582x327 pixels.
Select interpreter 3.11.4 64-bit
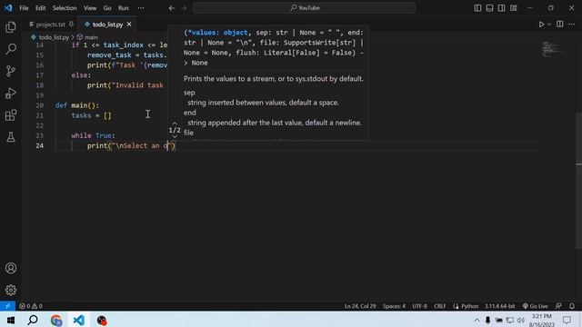(499, 306)
